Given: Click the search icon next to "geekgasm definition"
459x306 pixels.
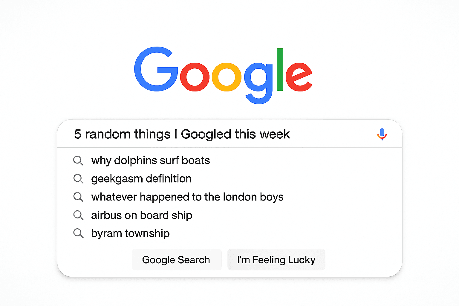Looking at the screenshot, I should (x=78, y=179).
